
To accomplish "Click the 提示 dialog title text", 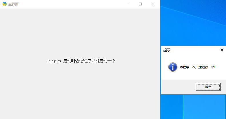I will click(167, 50).
